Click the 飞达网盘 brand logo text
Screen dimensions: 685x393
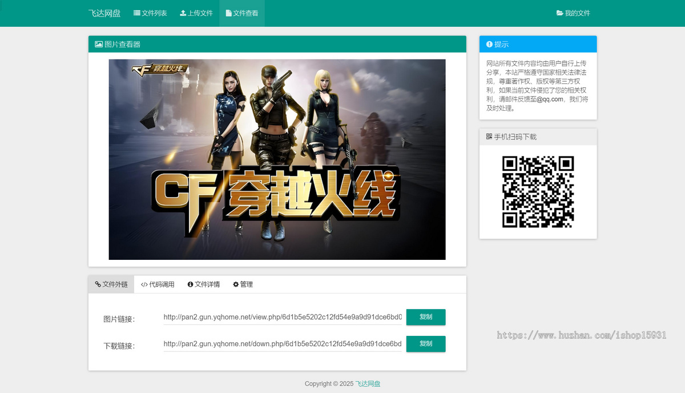[104, 13]
